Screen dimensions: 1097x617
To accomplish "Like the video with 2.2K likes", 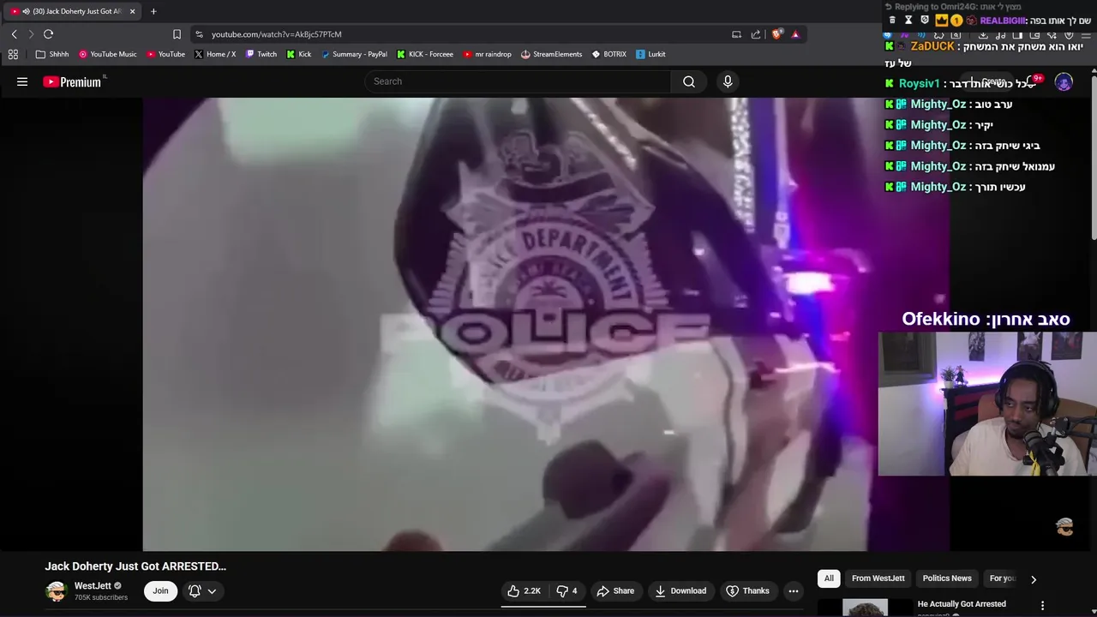I will [x=524, y=590].
